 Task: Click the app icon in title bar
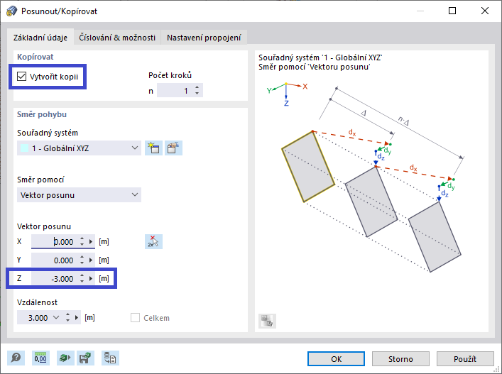(11, 11)
